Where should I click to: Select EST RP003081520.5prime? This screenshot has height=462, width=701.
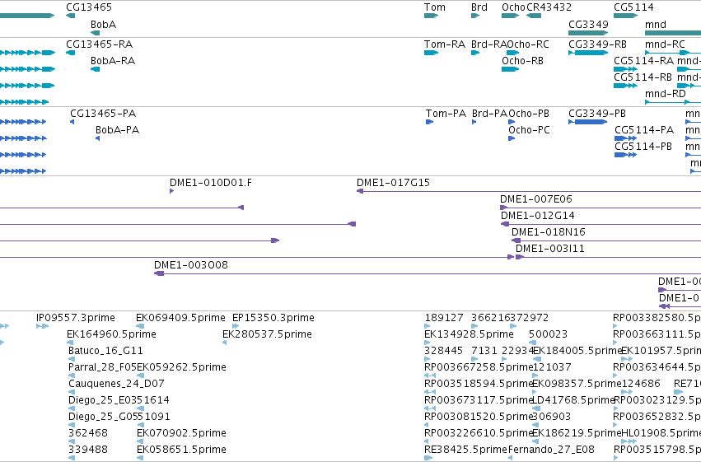[x=479, y=417]
